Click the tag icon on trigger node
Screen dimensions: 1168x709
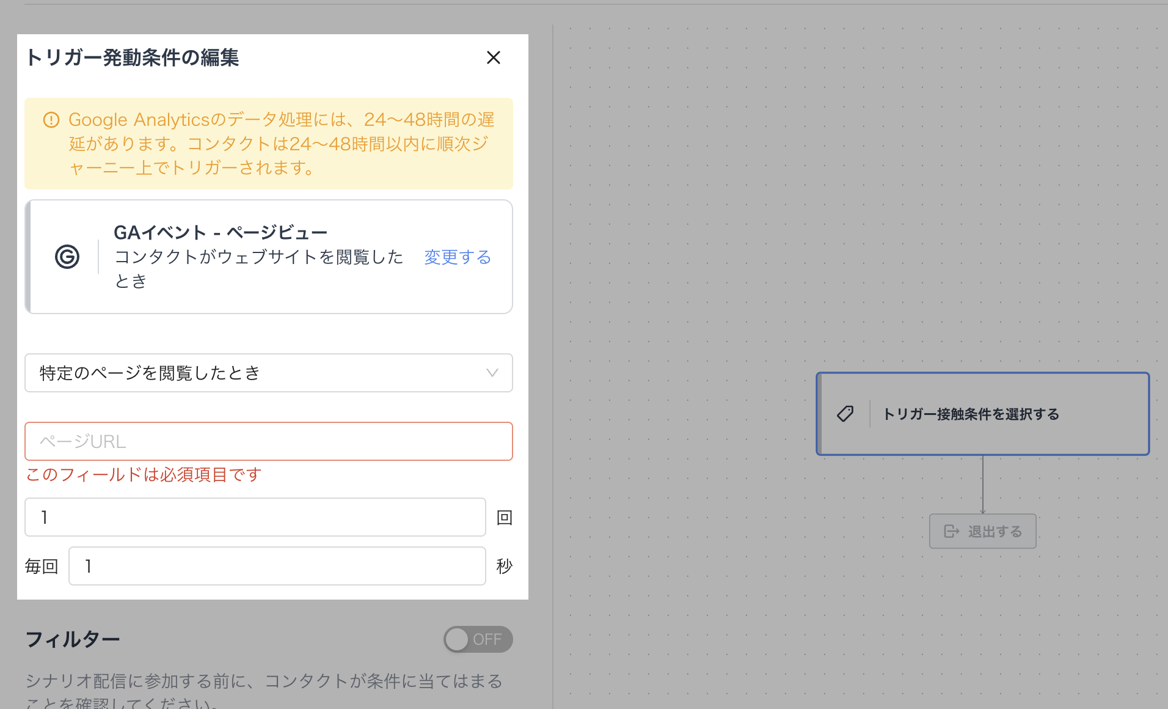845,414
